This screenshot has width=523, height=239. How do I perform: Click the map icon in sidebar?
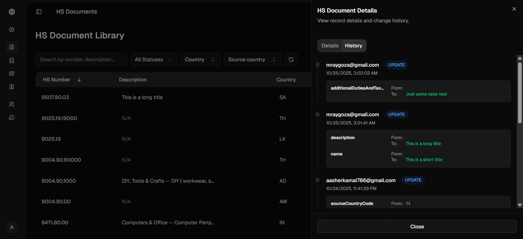coord(12,73)
